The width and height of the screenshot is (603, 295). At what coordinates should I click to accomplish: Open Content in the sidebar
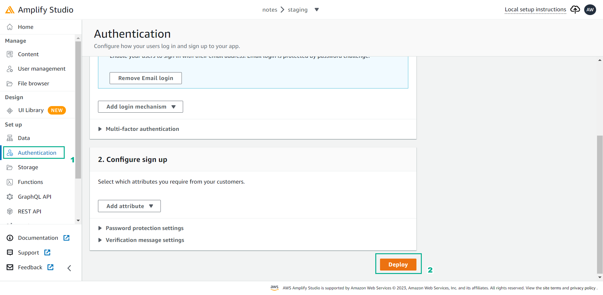tap(28, 54)
